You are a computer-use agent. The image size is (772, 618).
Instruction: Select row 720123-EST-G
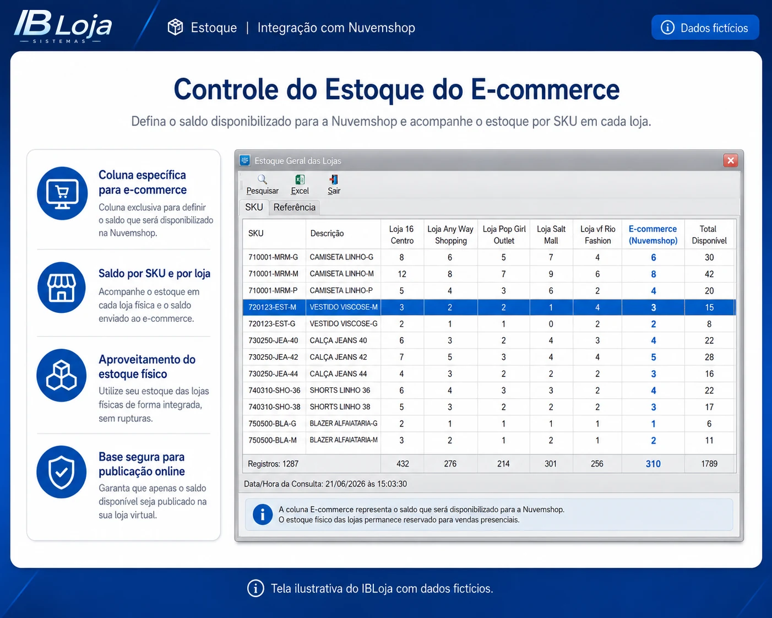coord(489,324)
